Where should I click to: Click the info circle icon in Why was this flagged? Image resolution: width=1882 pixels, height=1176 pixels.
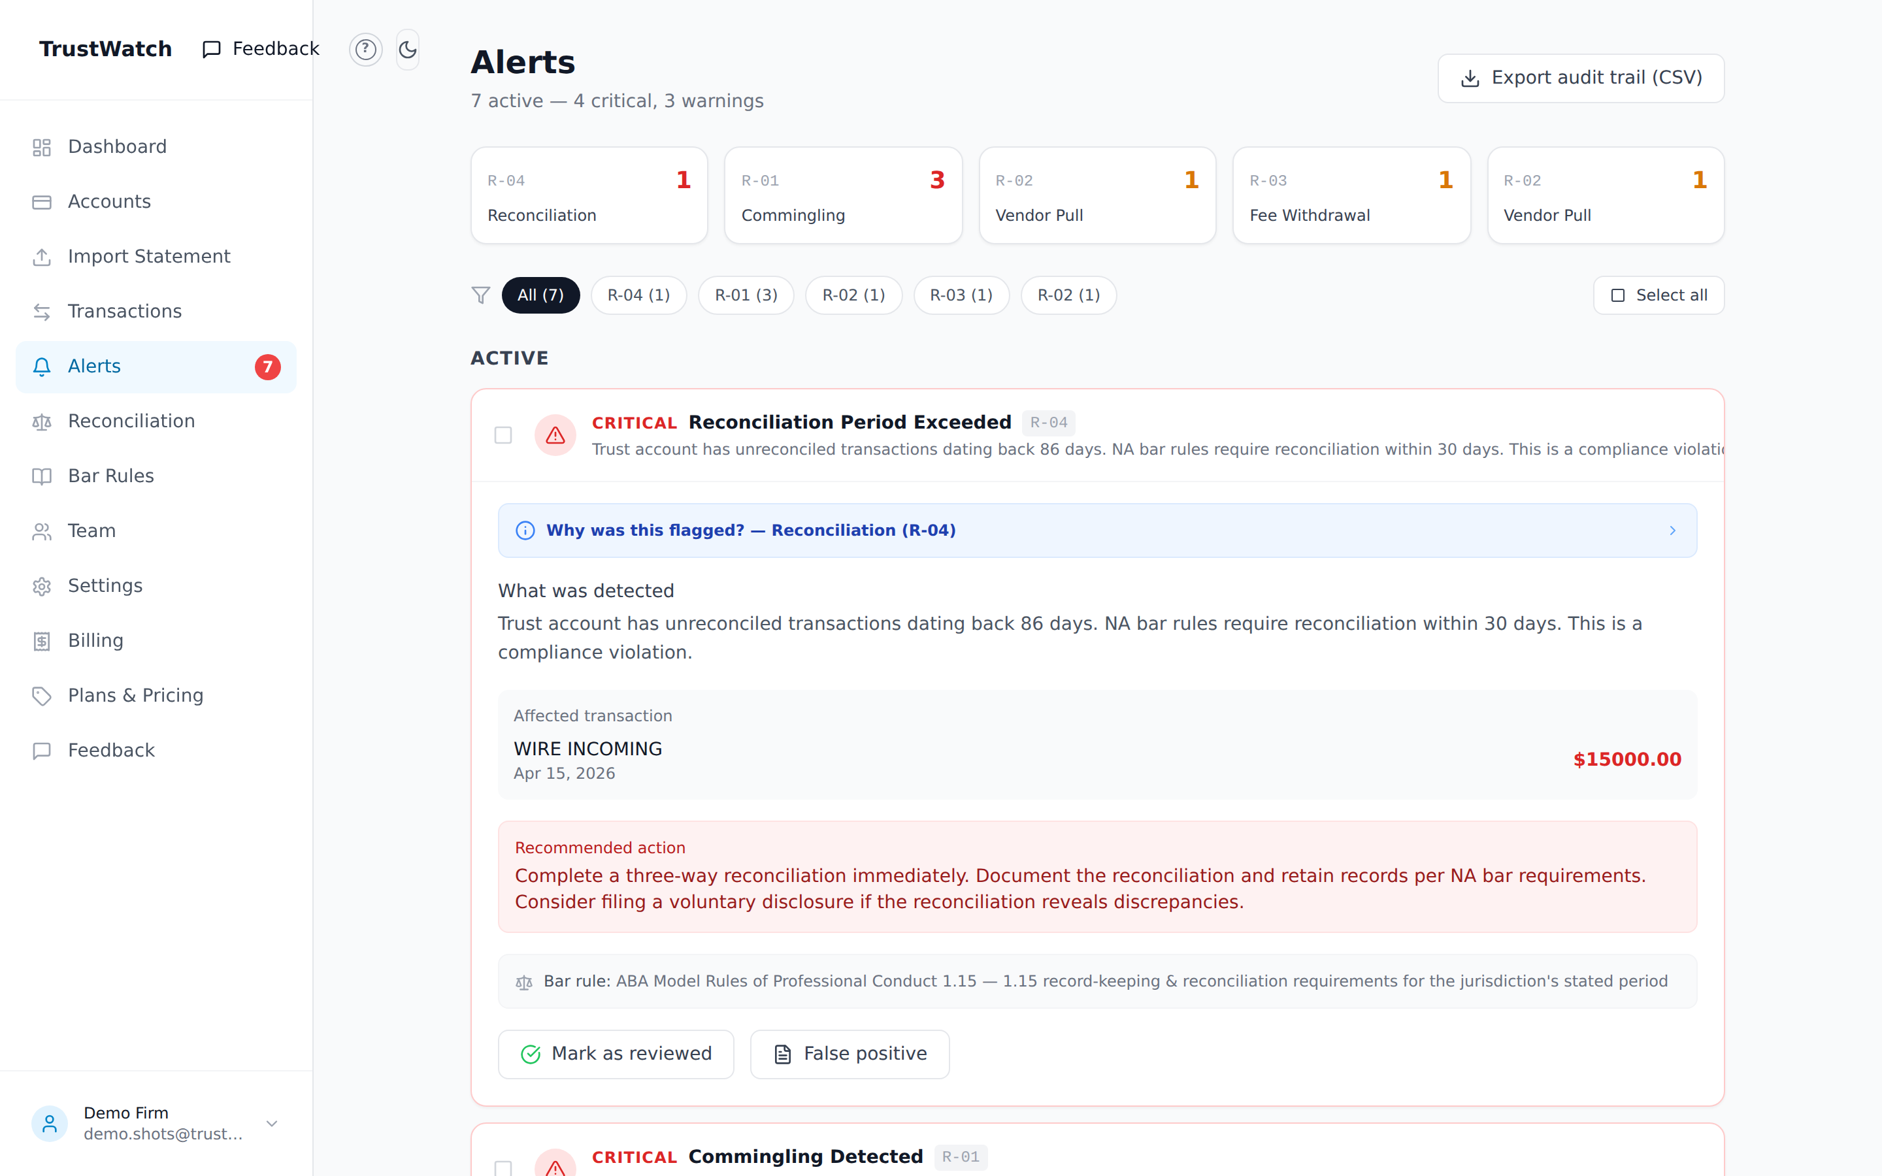[x=525, y=531]
